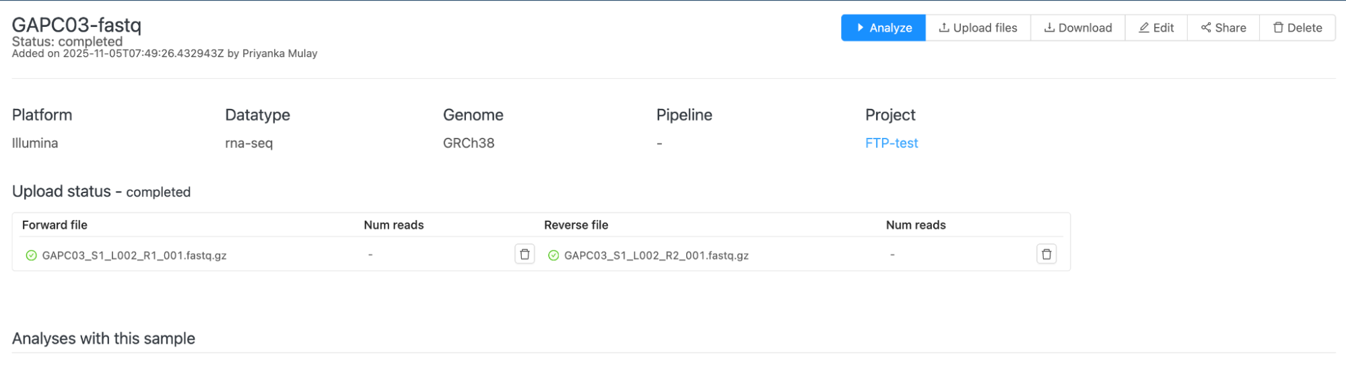Select the GAPC03_S1_L002_R1_001.fastq.gz filename

(x=134, y=256)
